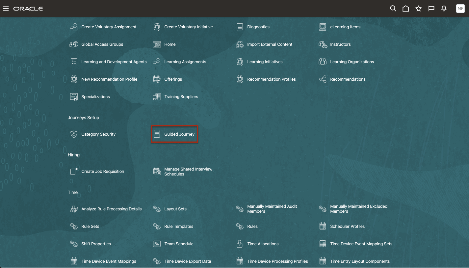
Task: Open the Recommendations link
Action: (x=348, y=79)
